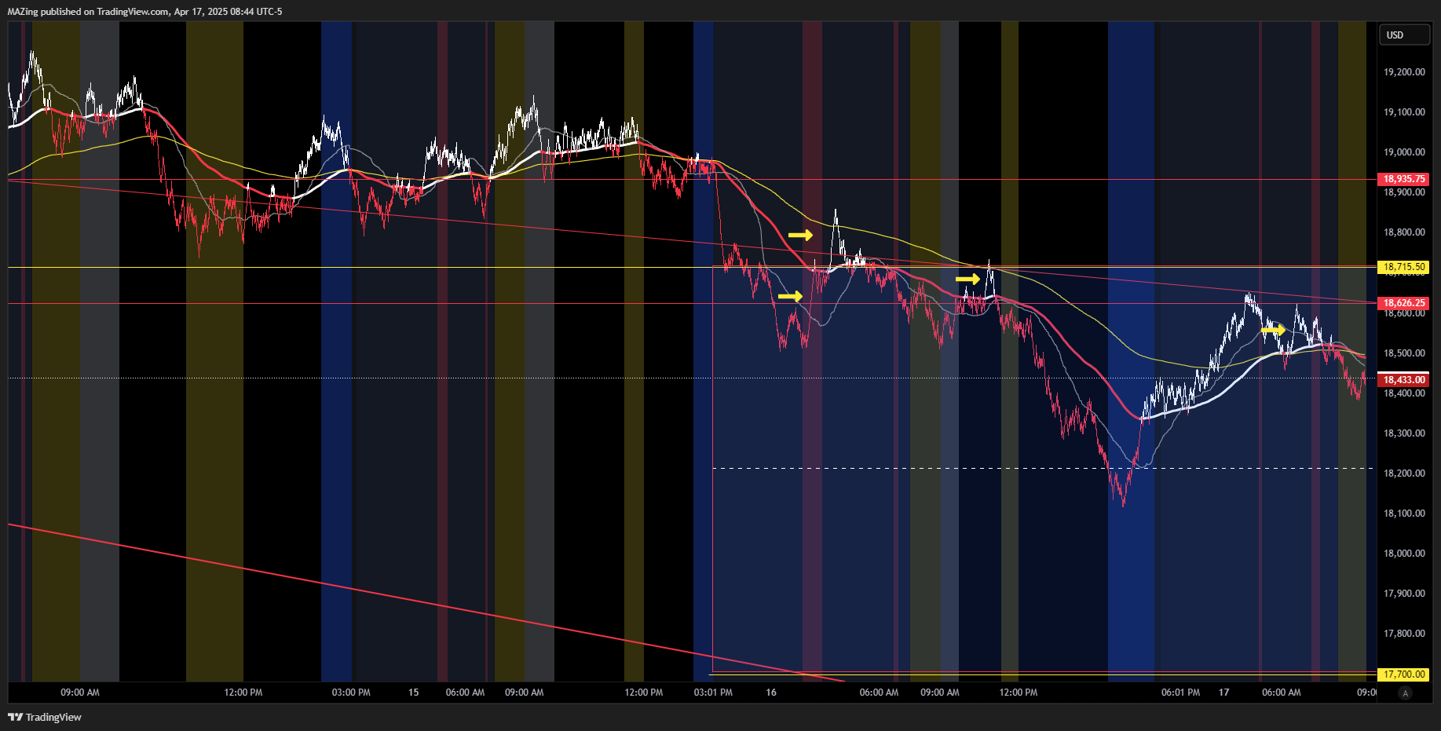Open the USD currency selector
1441x731 pixels.
coord(1404,35)
